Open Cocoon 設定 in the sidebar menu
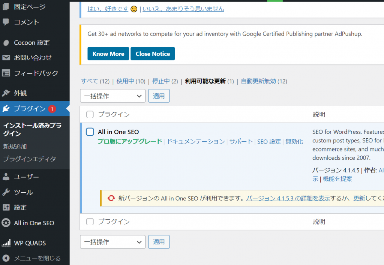This screenshot has height=265, width=384. [32, 43]
